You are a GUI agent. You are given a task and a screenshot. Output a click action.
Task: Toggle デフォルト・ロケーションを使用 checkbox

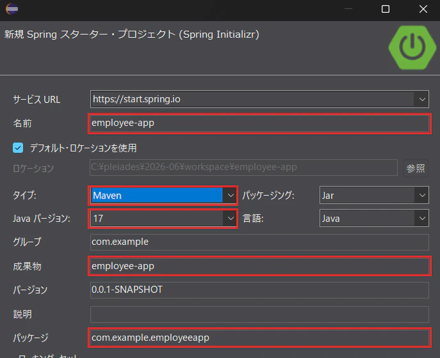[x=18, y=148]
